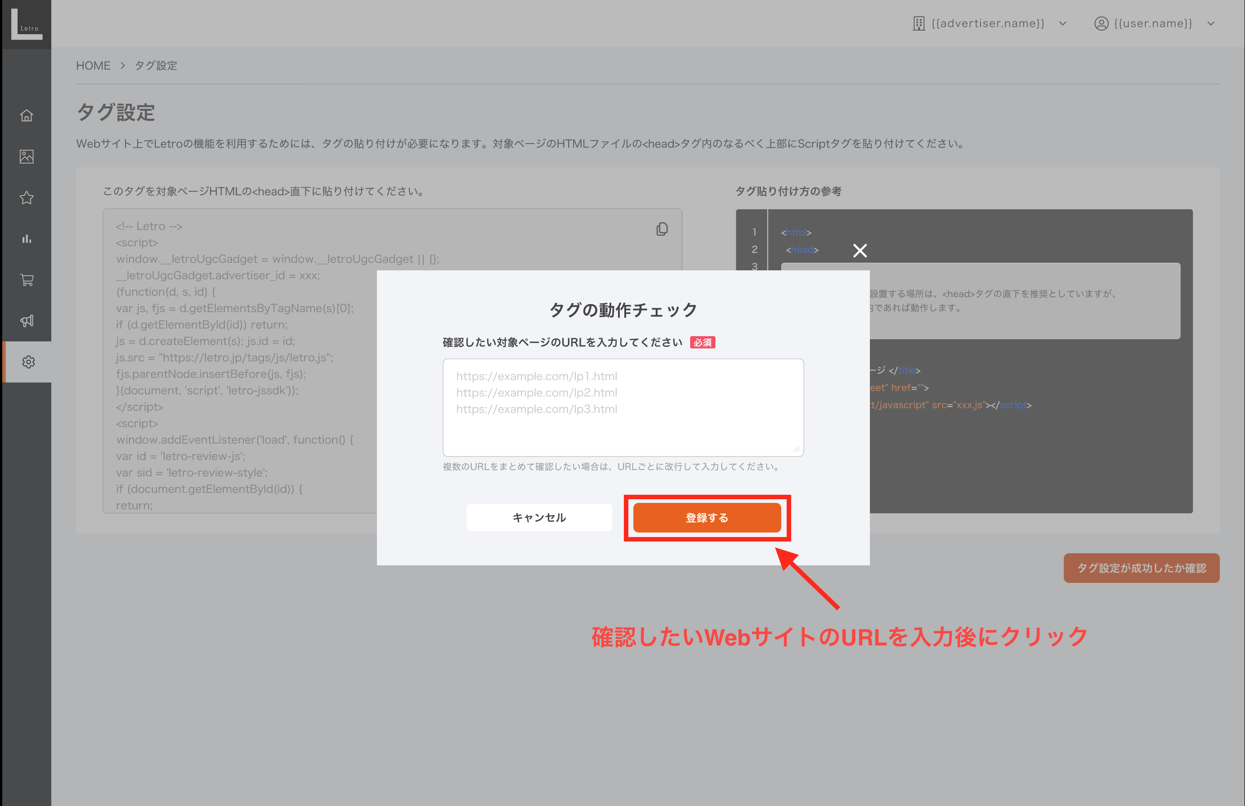Select the star icon in sidebar
The image size is (1245, 806).
[27, 198]
